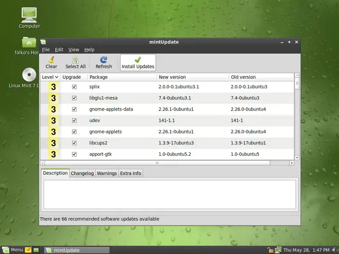Click the network connection tray icon
Screen dimensions: 339x254
(278, 250)
